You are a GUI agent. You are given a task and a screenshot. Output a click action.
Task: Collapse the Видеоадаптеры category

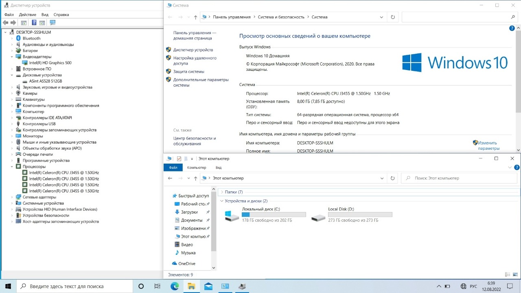[x=12, y=57]
